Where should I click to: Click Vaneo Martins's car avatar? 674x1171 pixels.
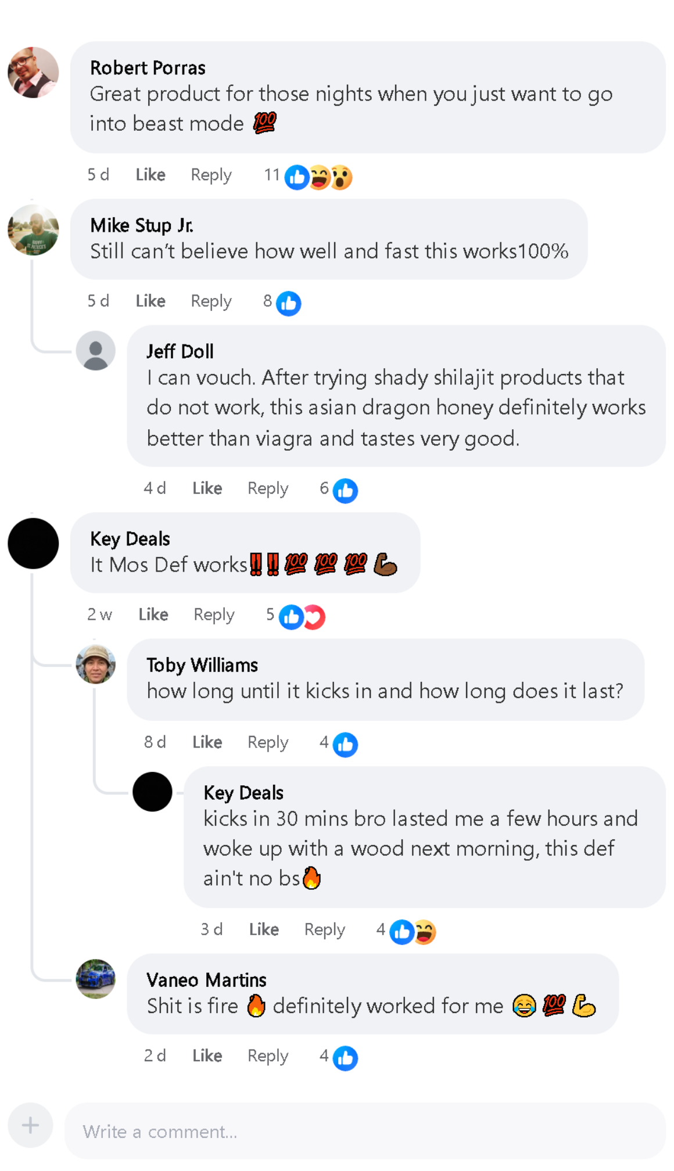coord(96,979)
